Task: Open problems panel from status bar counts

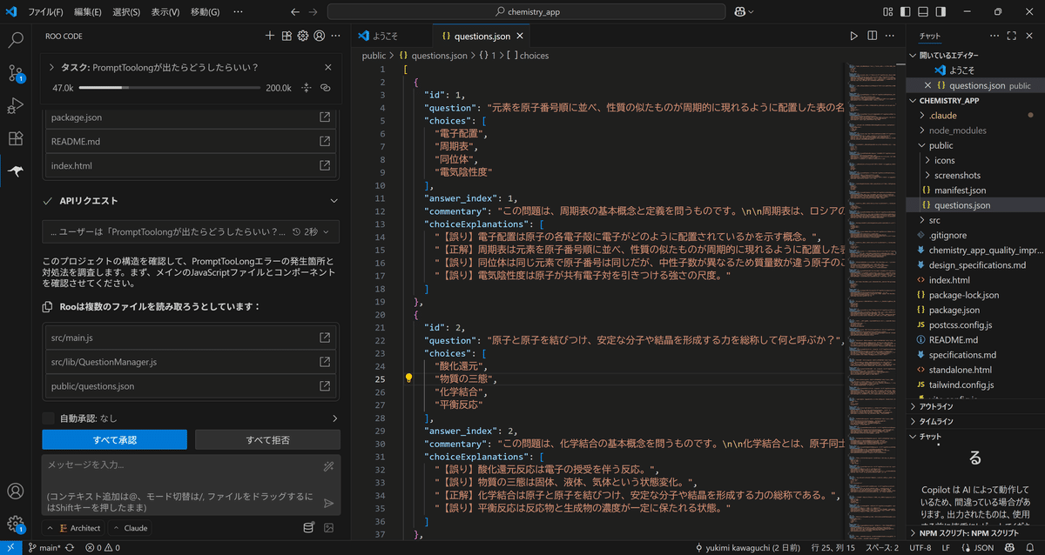Action: tap(103, 548)
